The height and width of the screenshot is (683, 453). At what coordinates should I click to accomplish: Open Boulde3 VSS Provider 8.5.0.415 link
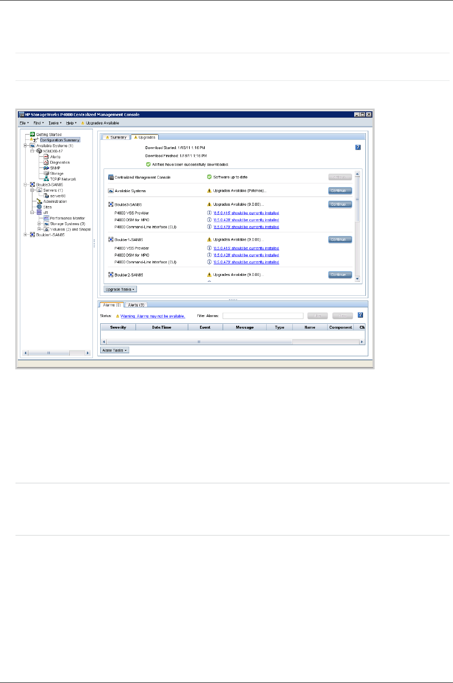click(x=246, y=213)
